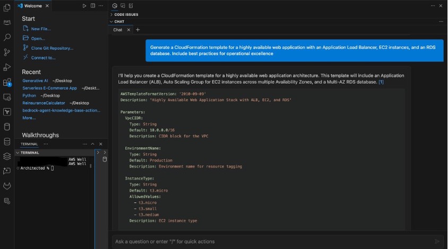Open the AWS Toolkit sidebar icon
Viewport: 448px width, 249px height.
7,22
